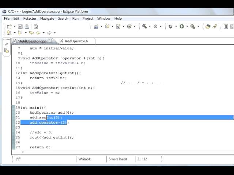Open the Project Explorer fast view icon
Image resolution: width=234 pixels, height=175 pixels.
[7, 51]
